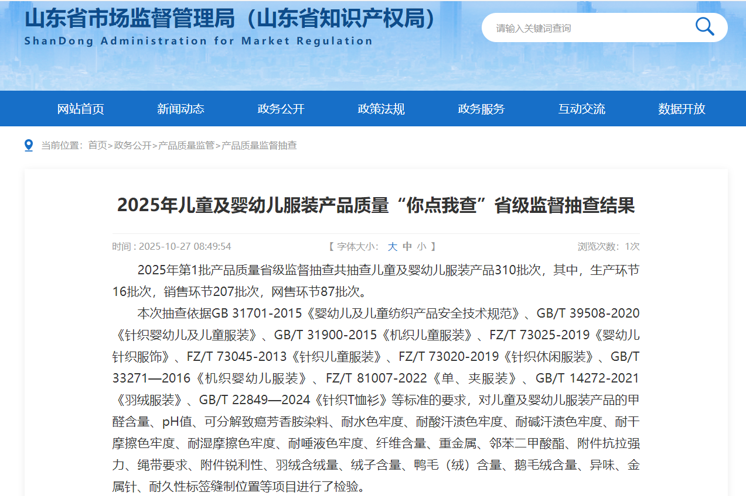Screen dimensions: 746x496
Task: Click the article timestamp 2025-10-27
Action: point(185,247)
